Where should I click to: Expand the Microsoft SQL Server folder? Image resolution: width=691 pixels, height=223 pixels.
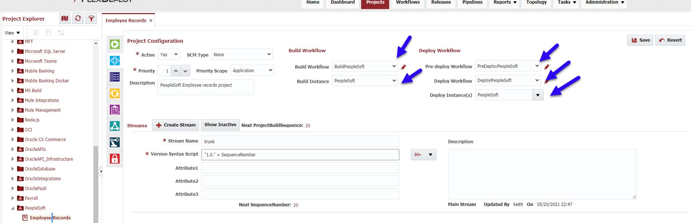tap(13, 51)
